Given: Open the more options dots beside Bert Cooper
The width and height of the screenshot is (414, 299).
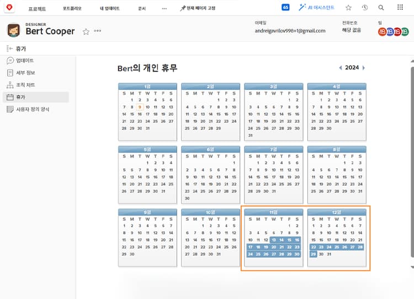Looking at the screenshot, I should tap(97, 31).
